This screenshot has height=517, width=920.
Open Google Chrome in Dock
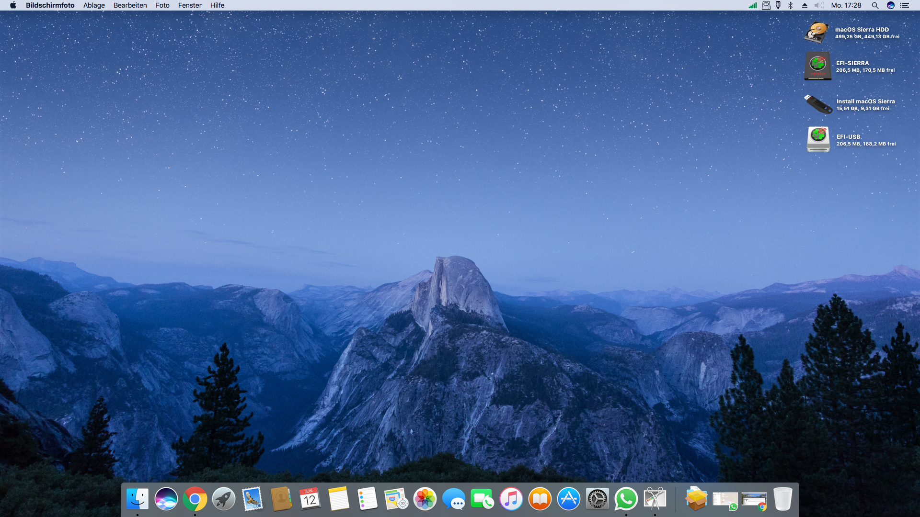(x=195, y=499)
